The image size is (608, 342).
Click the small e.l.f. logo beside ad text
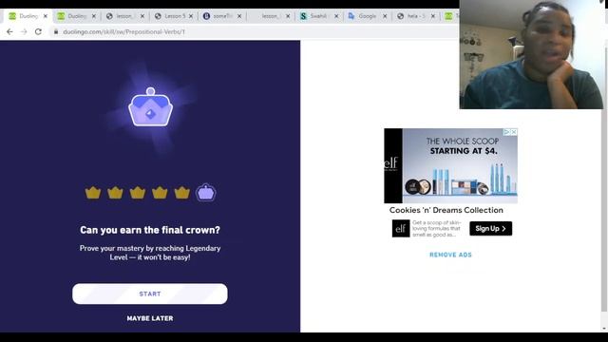401,228
